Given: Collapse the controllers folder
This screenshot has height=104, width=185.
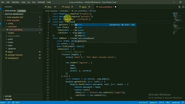Looking at the screenshot, I should tap(12, 27).
